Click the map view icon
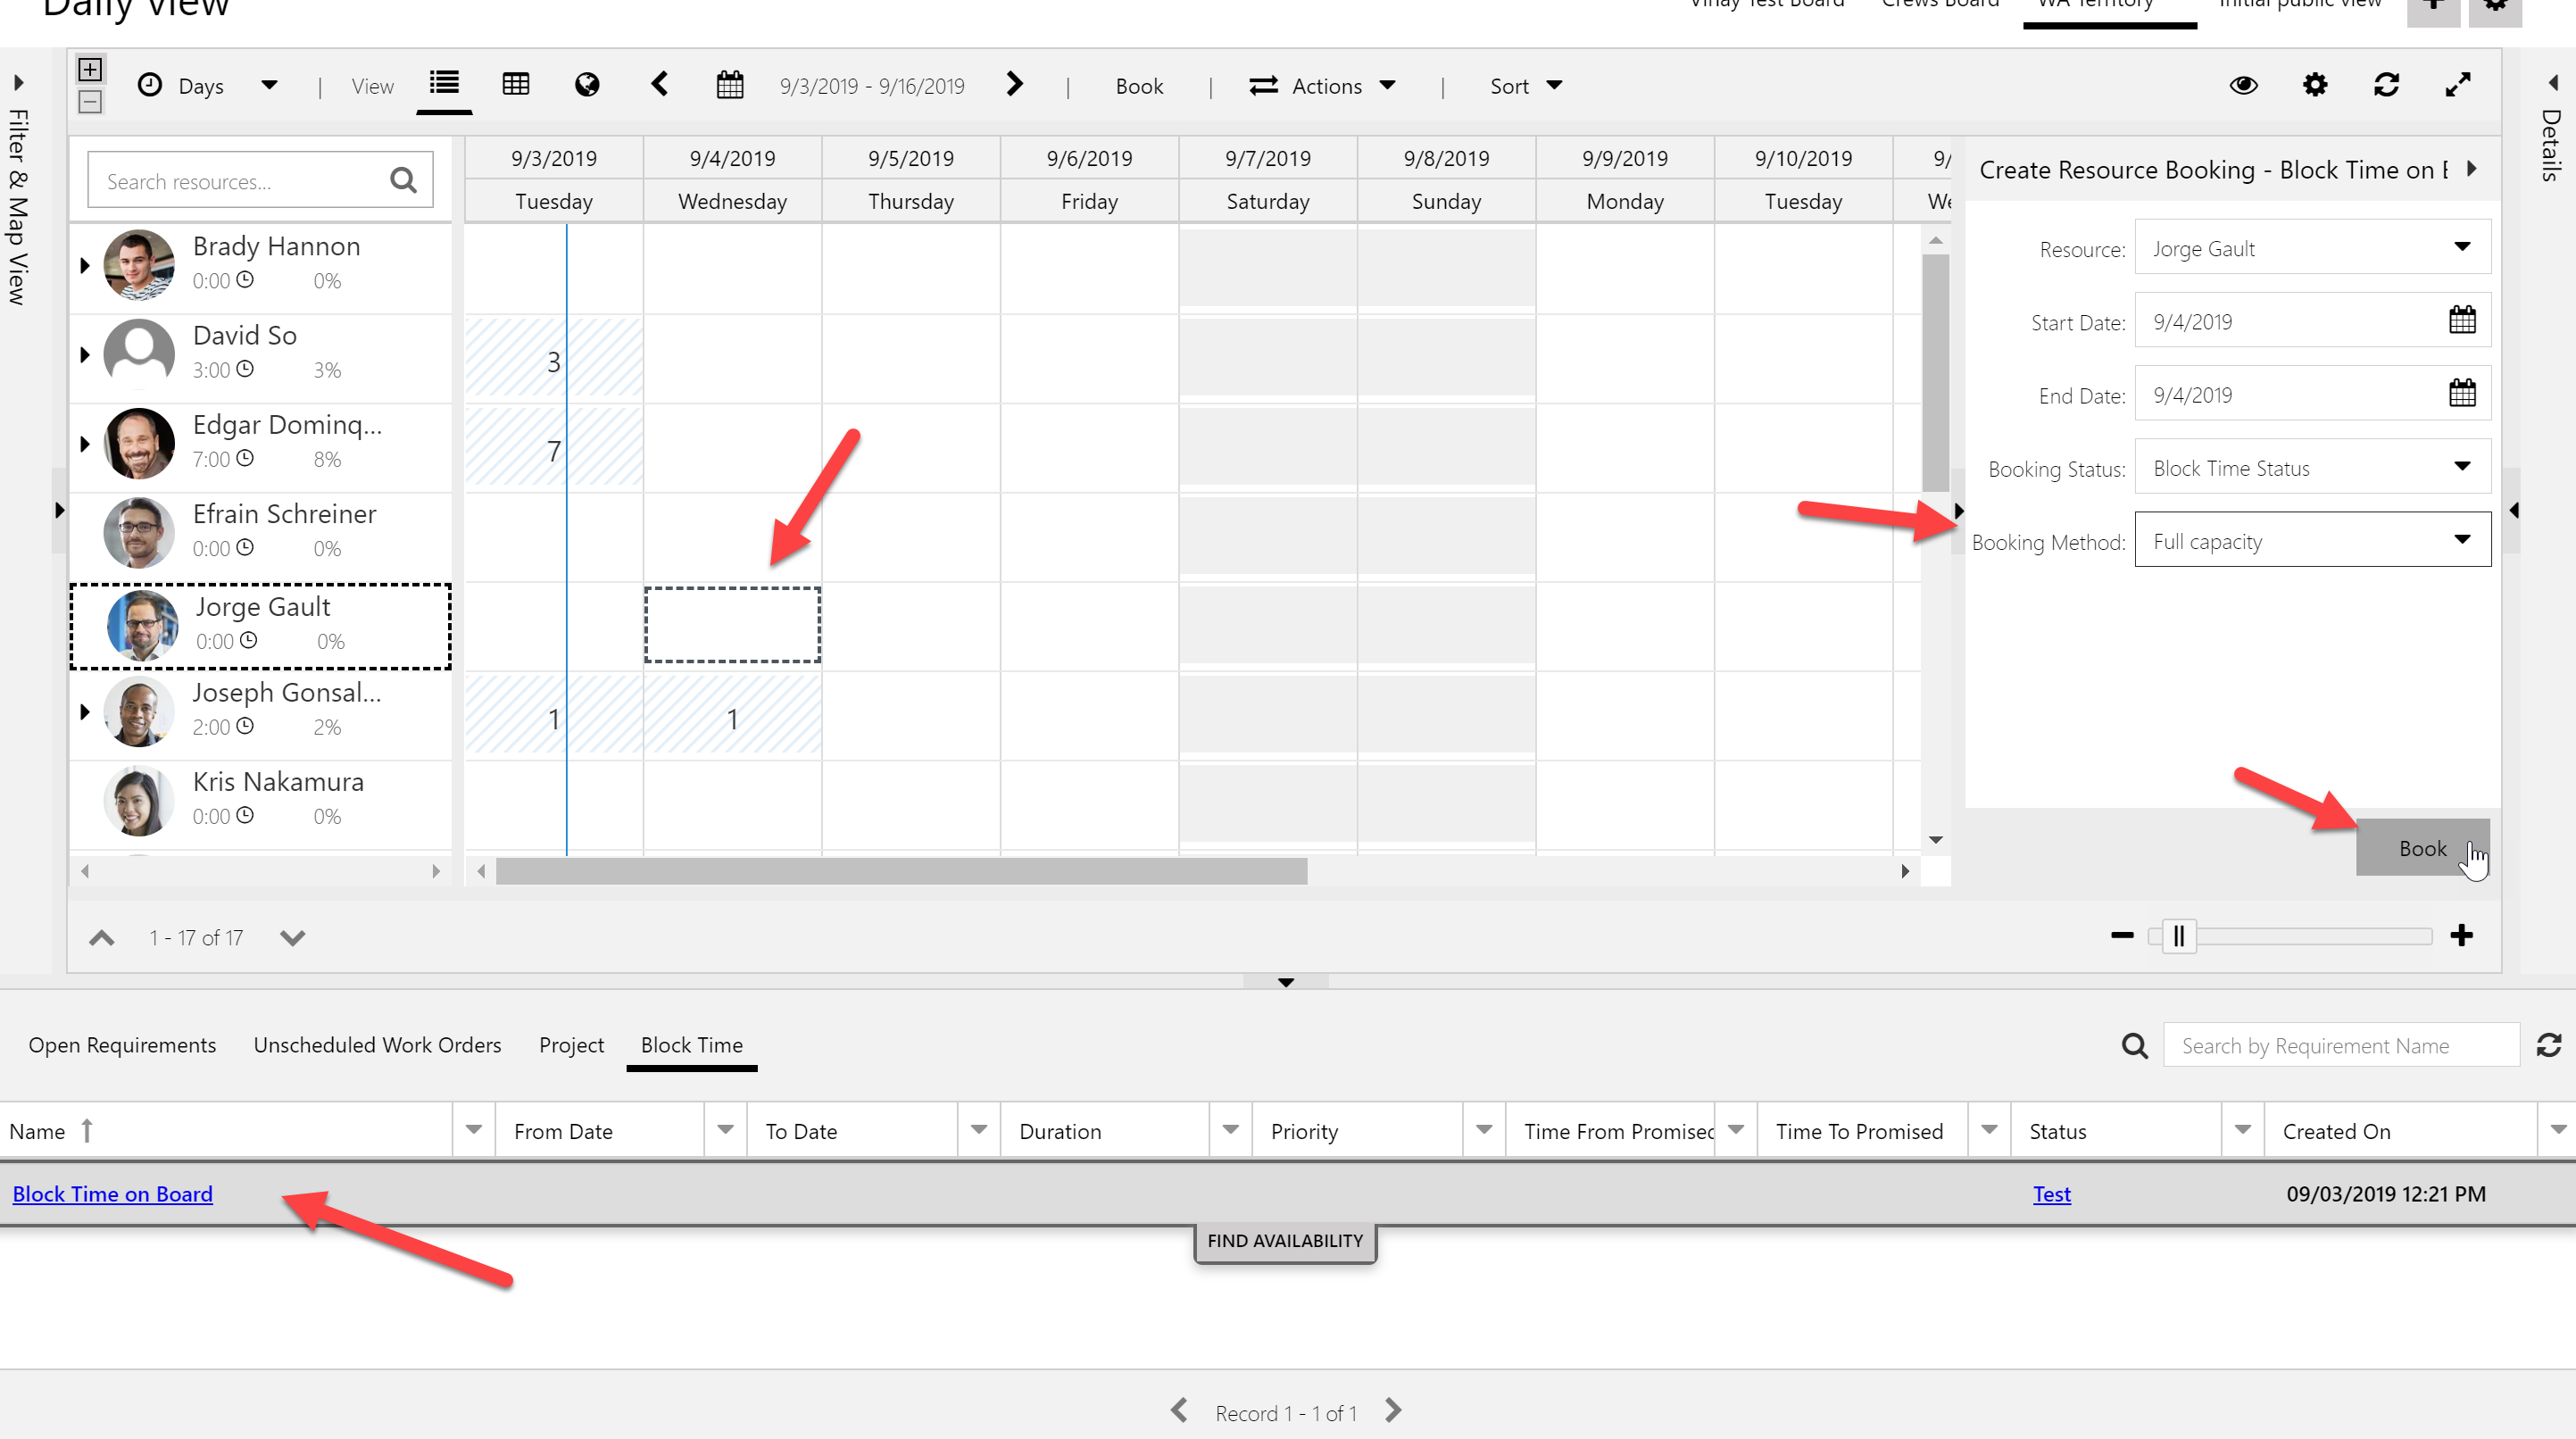Screen dimensions: 2576x1439 587,85
